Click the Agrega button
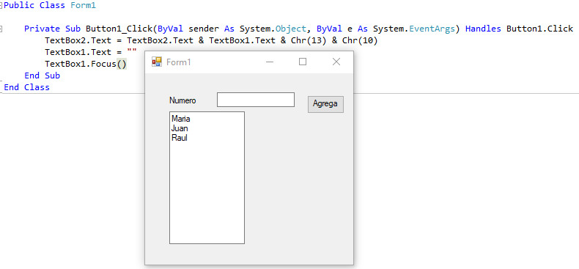The image size is (579, 269). tap(325, 104)
